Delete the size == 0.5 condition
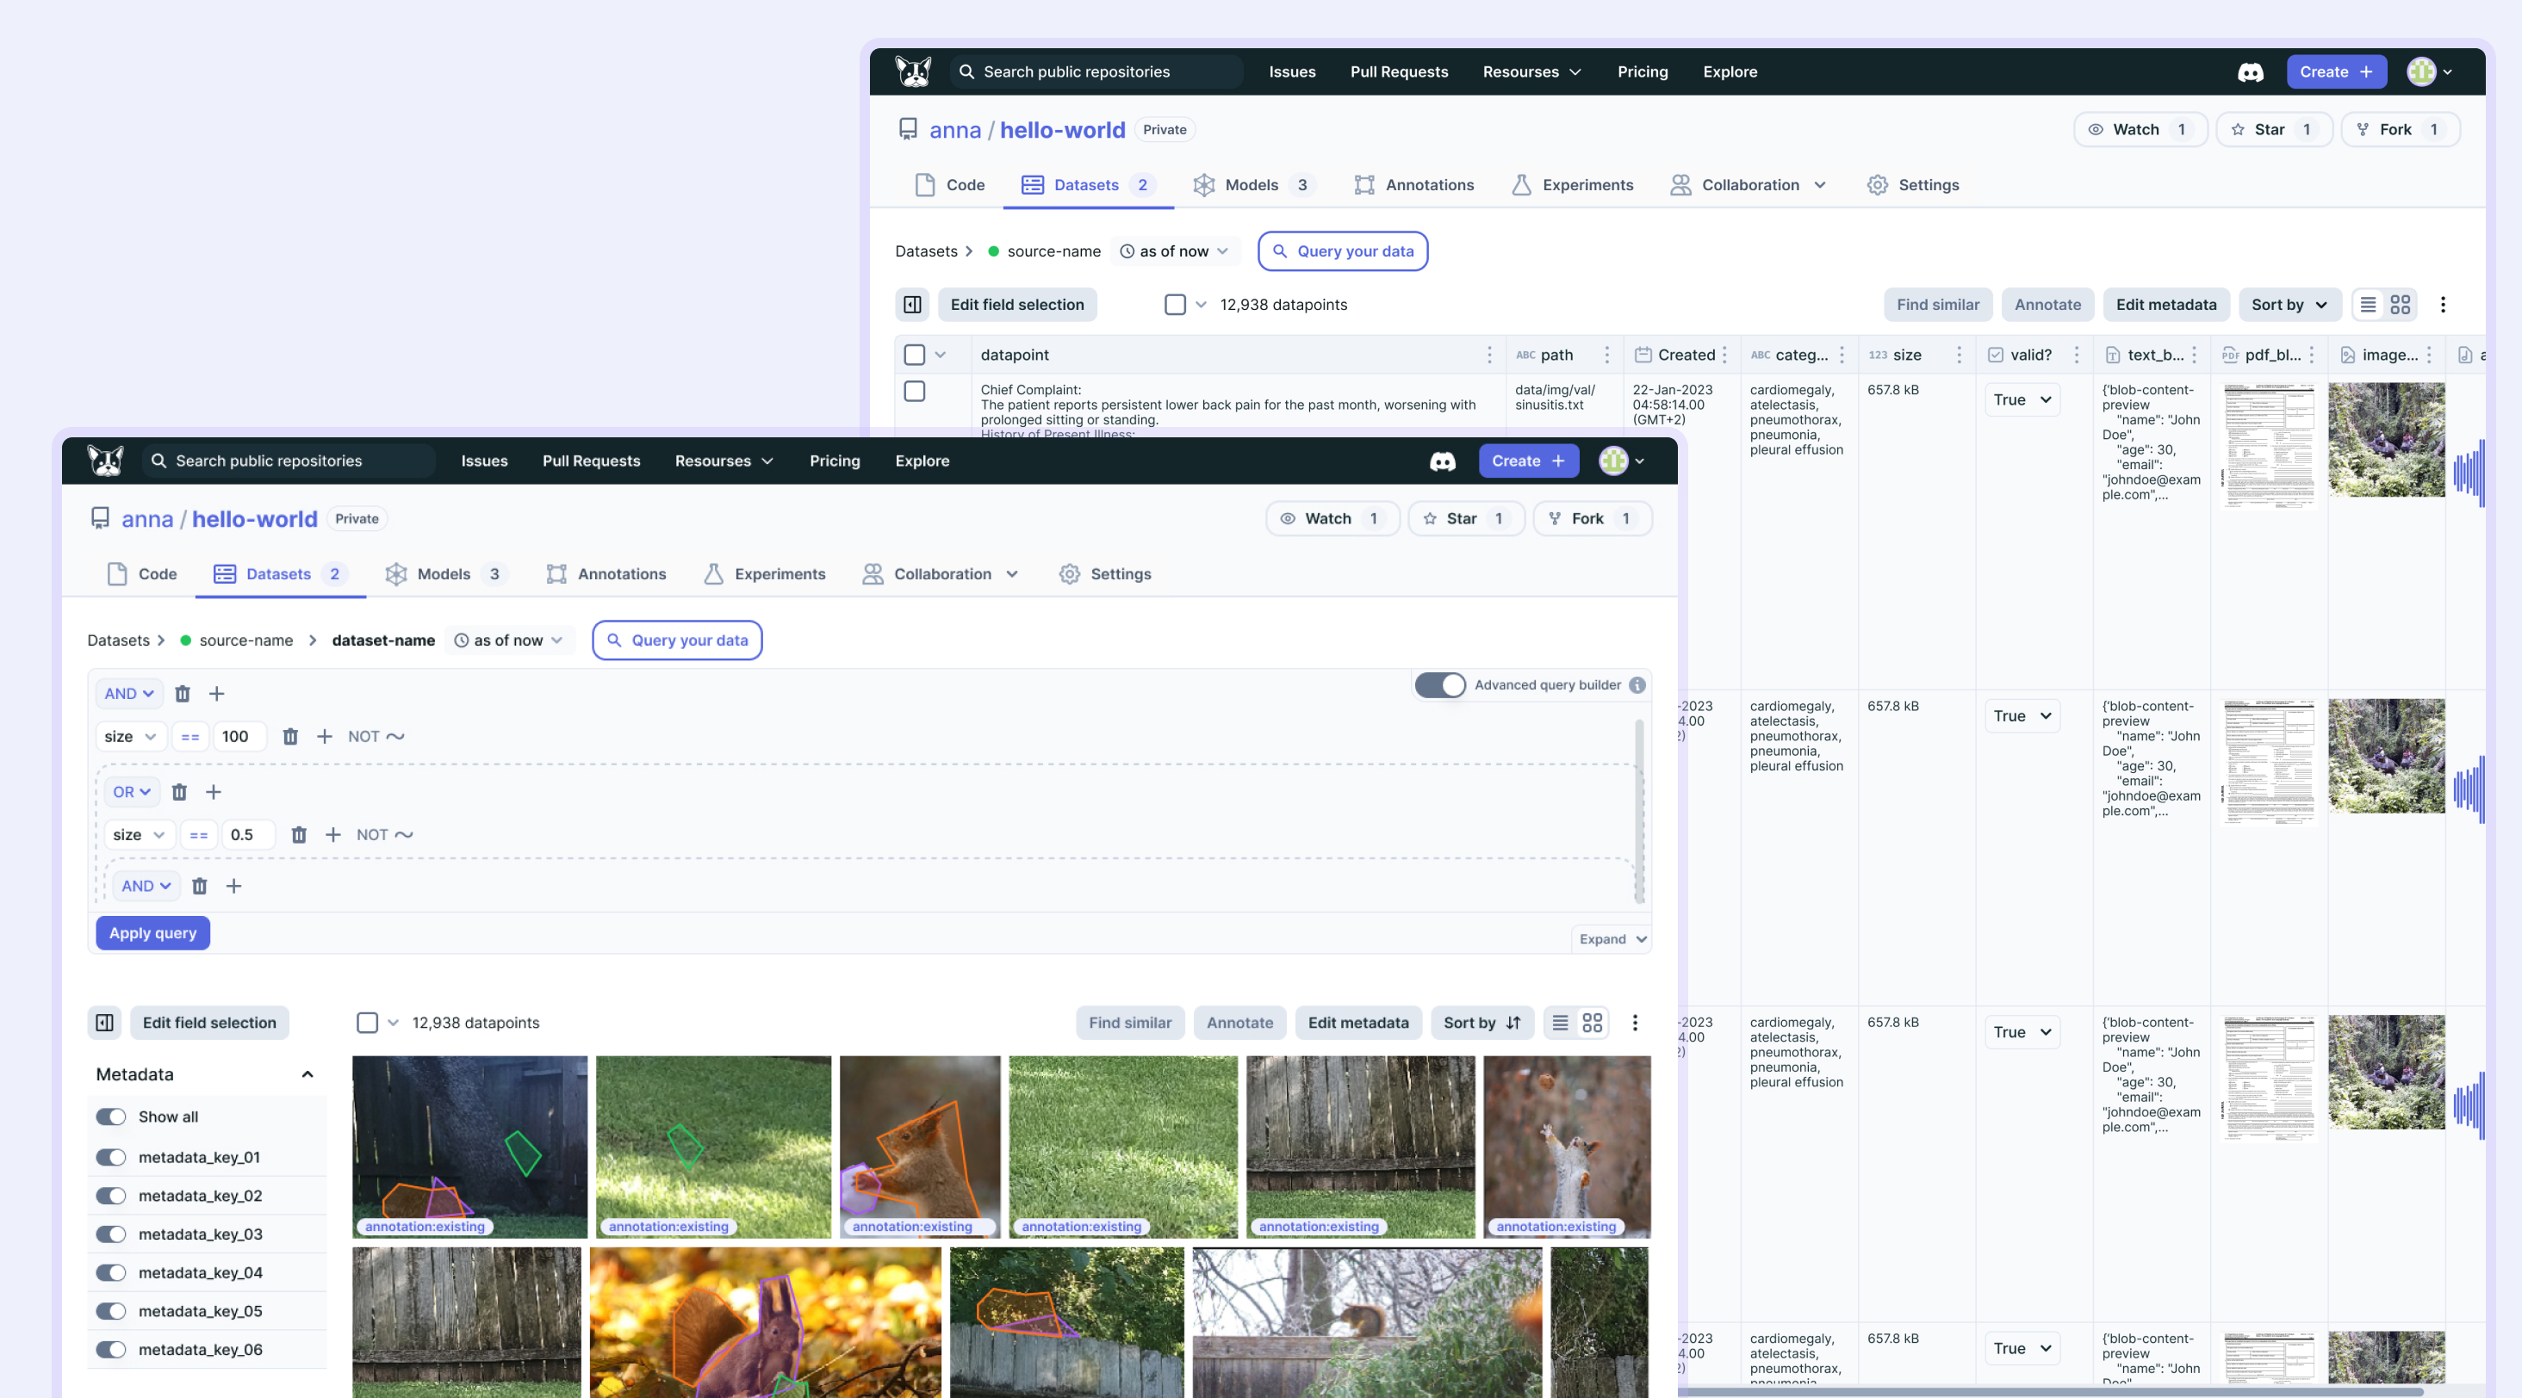 pyautogui.click(x=299, y=834)
